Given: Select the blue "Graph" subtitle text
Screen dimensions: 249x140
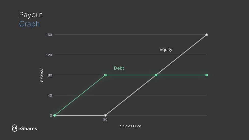Looking at the screenshot, I should pyautogui.click(x=29, y=24).
